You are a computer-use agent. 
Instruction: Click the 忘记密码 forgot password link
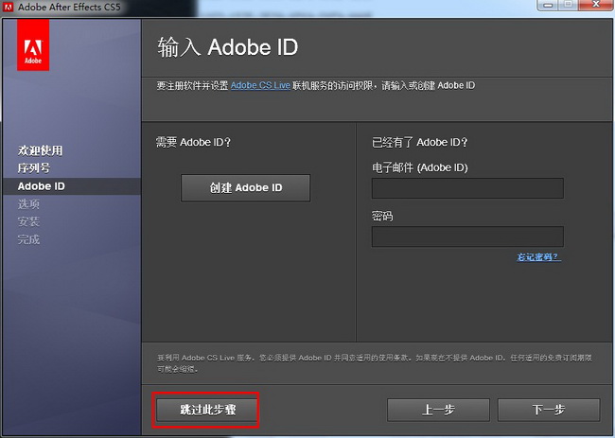click(x=538, y=257)
